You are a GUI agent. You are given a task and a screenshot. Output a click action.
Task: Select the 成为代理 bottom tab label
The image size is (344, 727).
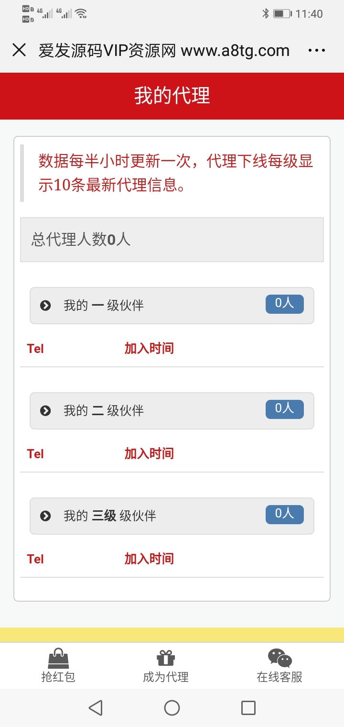pyautogui.click(x=166, y=677)
